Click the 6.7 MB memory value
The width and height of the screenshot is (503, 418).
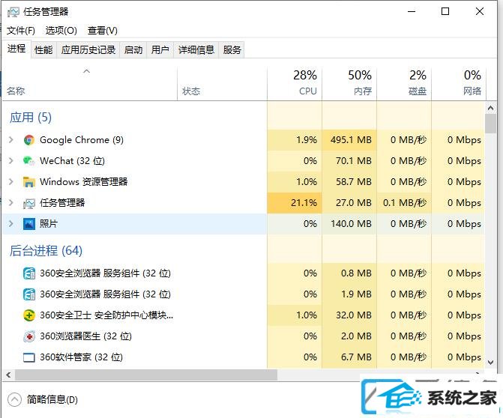click(x=356, y=357)
